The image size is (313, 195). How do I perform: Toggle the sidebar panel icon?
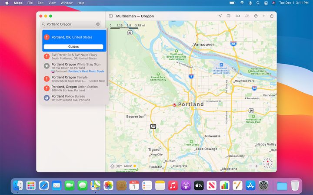tap(110, 16)
